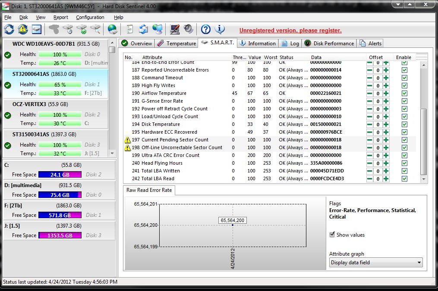Toggle Enable checkbox for Load/Unload Cycle Count

(404, 117)
